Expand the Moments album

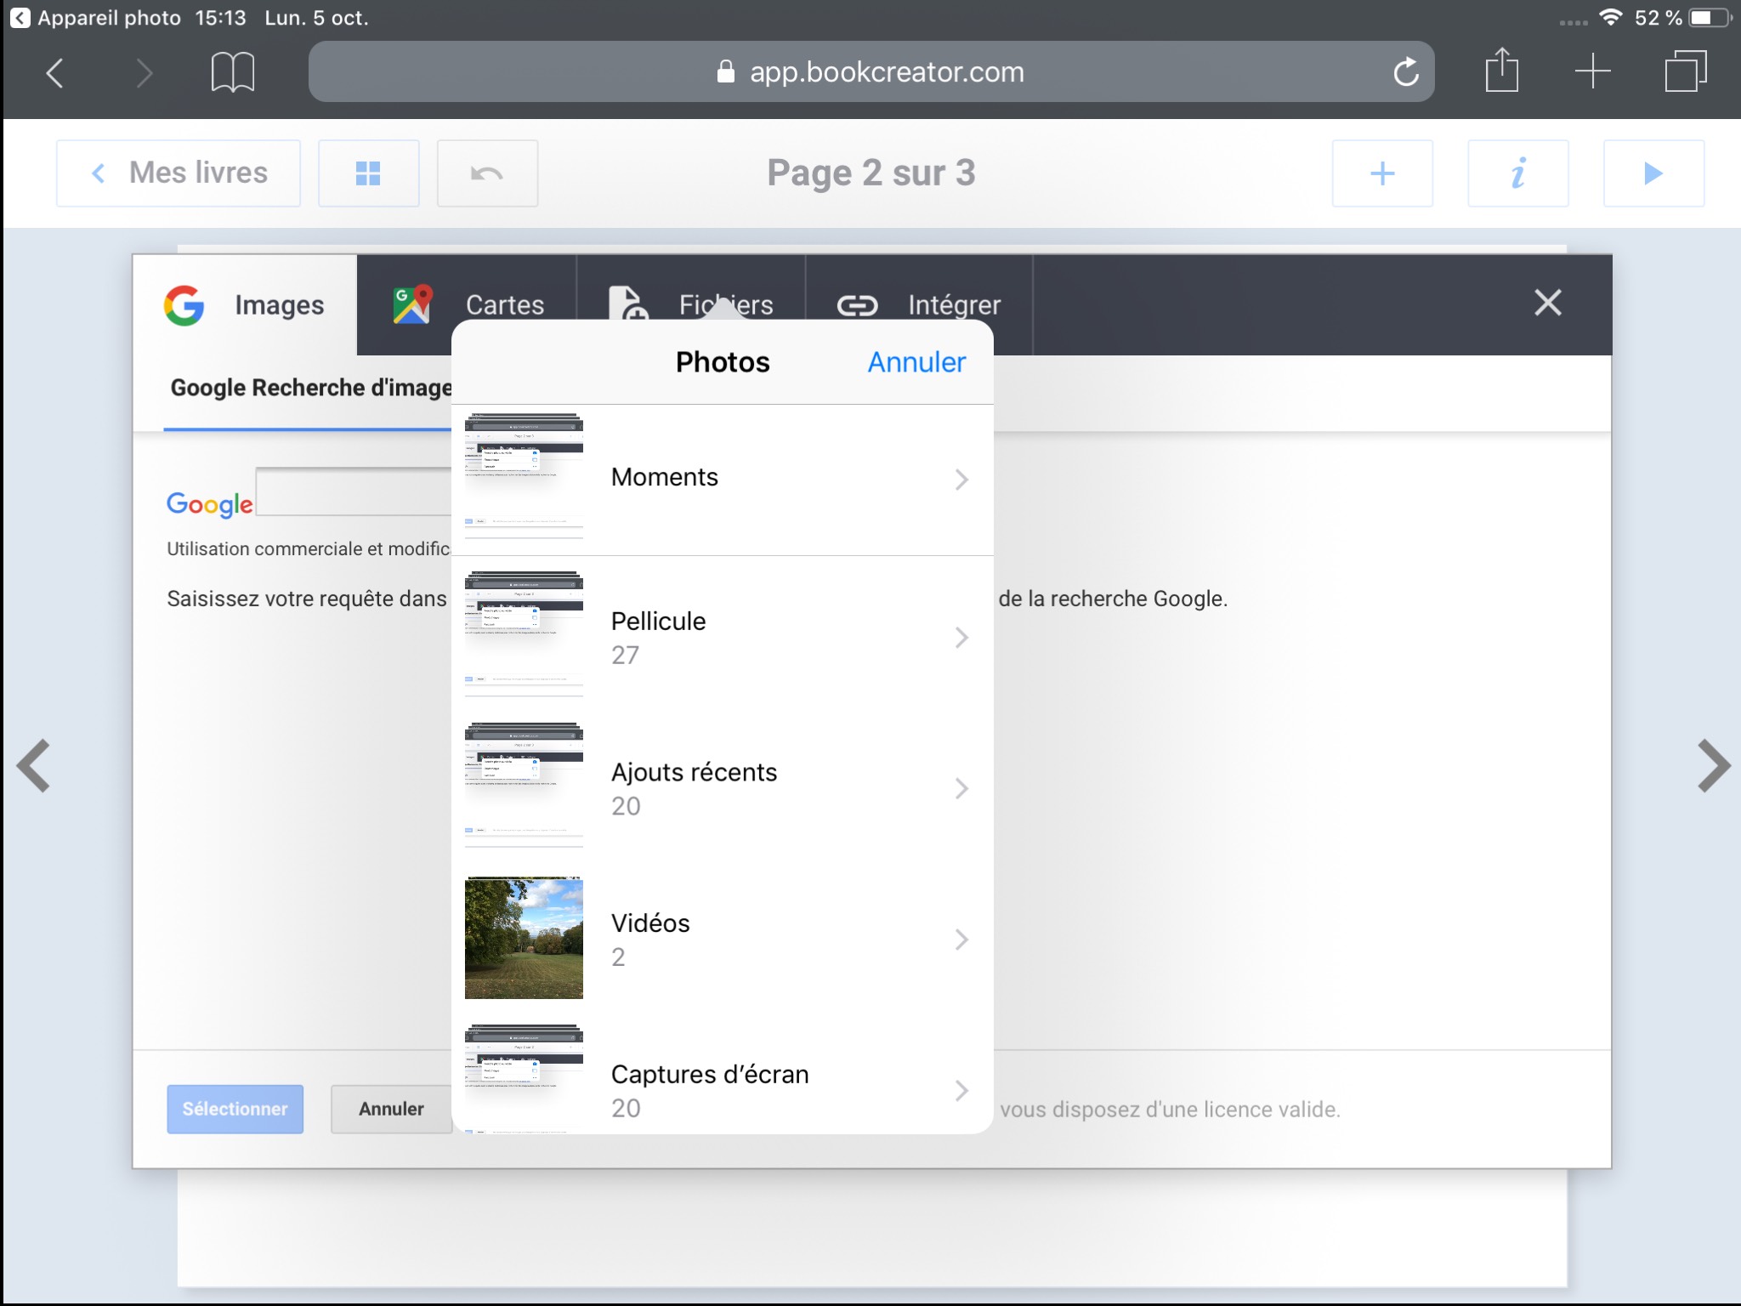(x=722, y=479)
